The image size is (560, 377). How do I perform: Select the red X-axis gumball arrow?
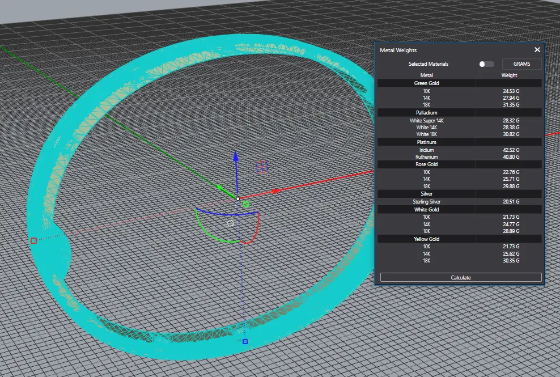coord(275,192)
